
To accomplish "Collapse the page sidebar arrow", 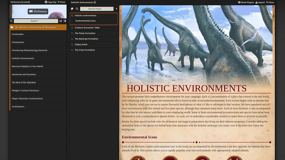I will [x=116, y=9].
